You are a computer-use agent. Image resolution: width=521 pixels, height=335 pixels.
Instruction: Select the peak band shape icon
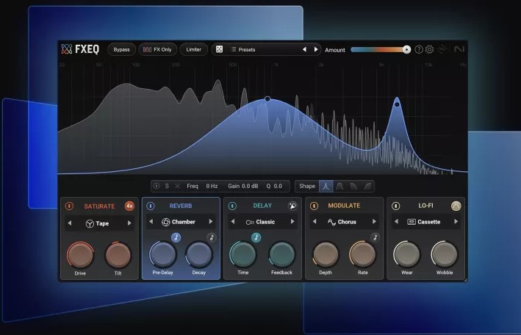326,186
